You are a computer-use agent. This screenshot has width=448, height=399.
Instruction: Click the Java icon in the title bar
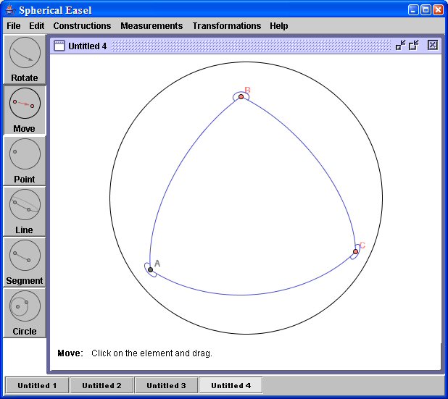[x=10, y=10]
